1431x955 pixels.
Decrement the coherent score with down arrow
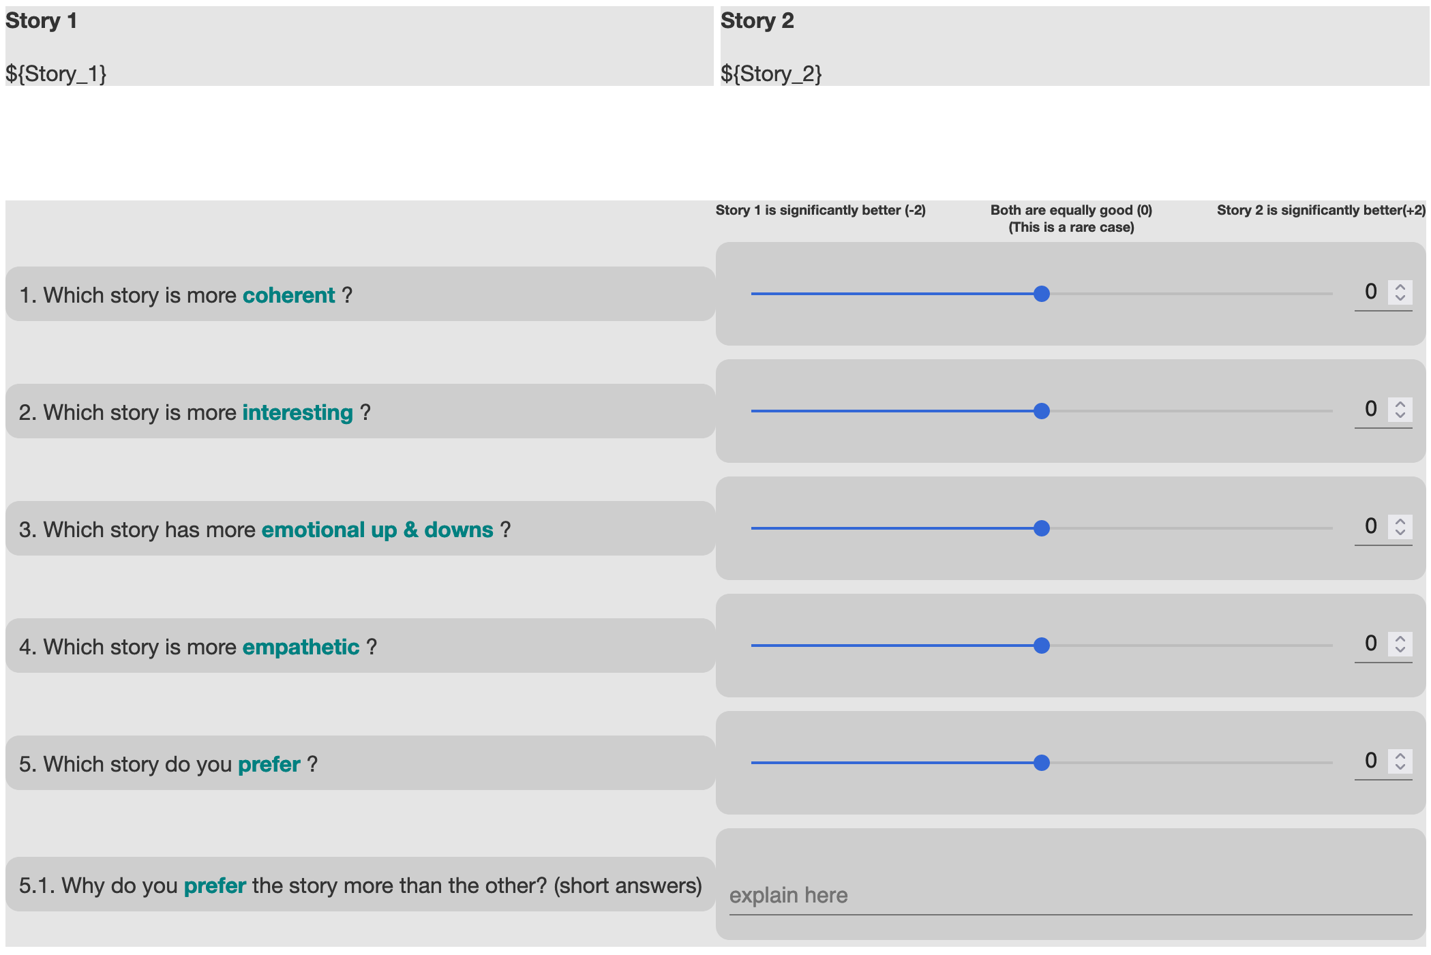coord(1400,298)
